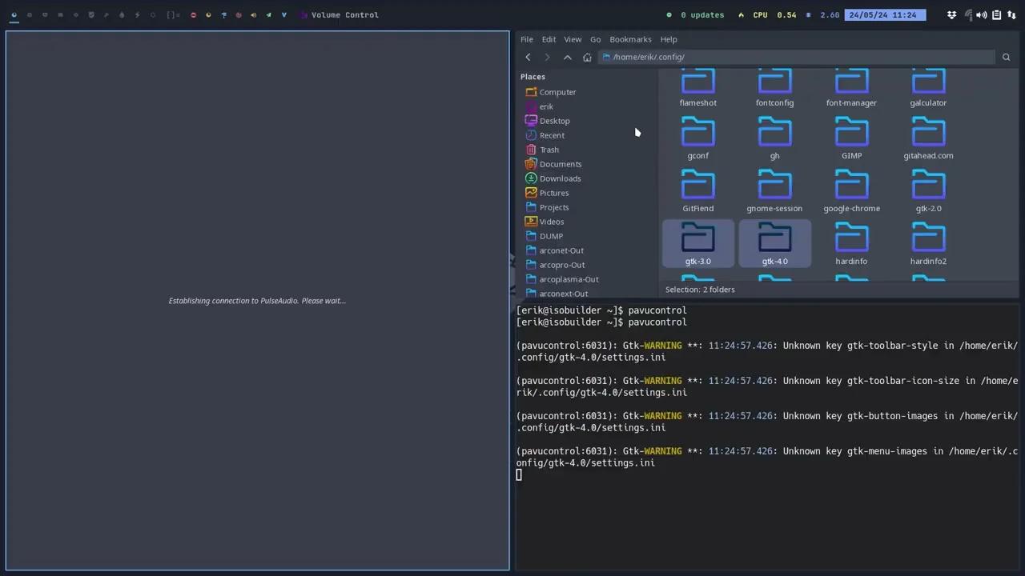Go to Documents in Places sidebar

[560, 164]
